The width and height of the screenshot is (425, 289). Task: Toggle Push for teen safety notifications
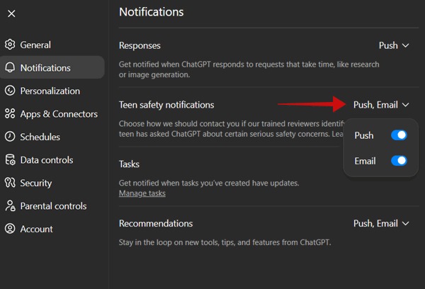399,135
